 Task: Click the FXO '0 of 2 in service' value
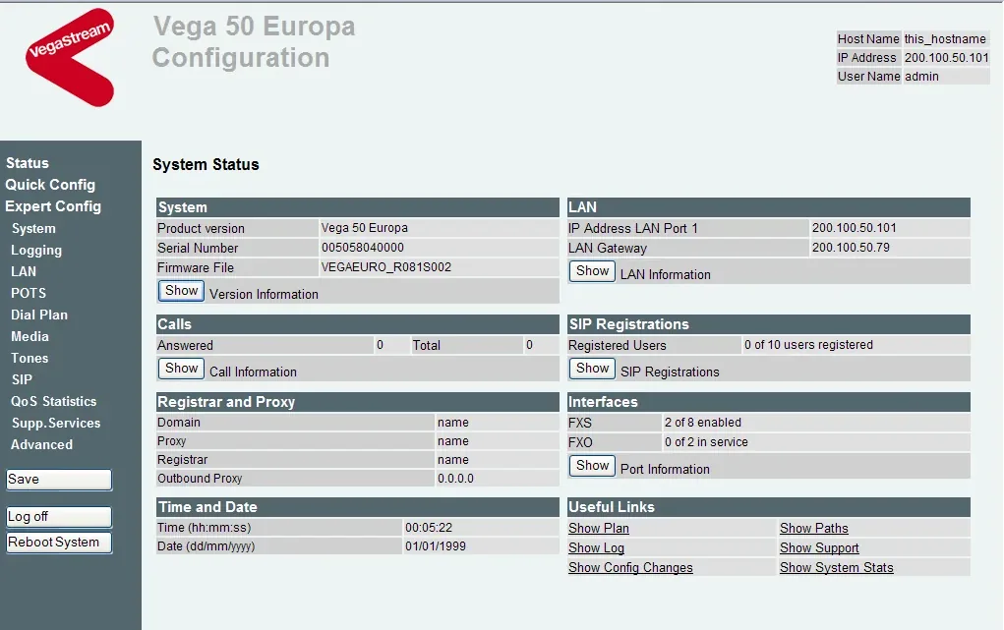pos(706,441)
